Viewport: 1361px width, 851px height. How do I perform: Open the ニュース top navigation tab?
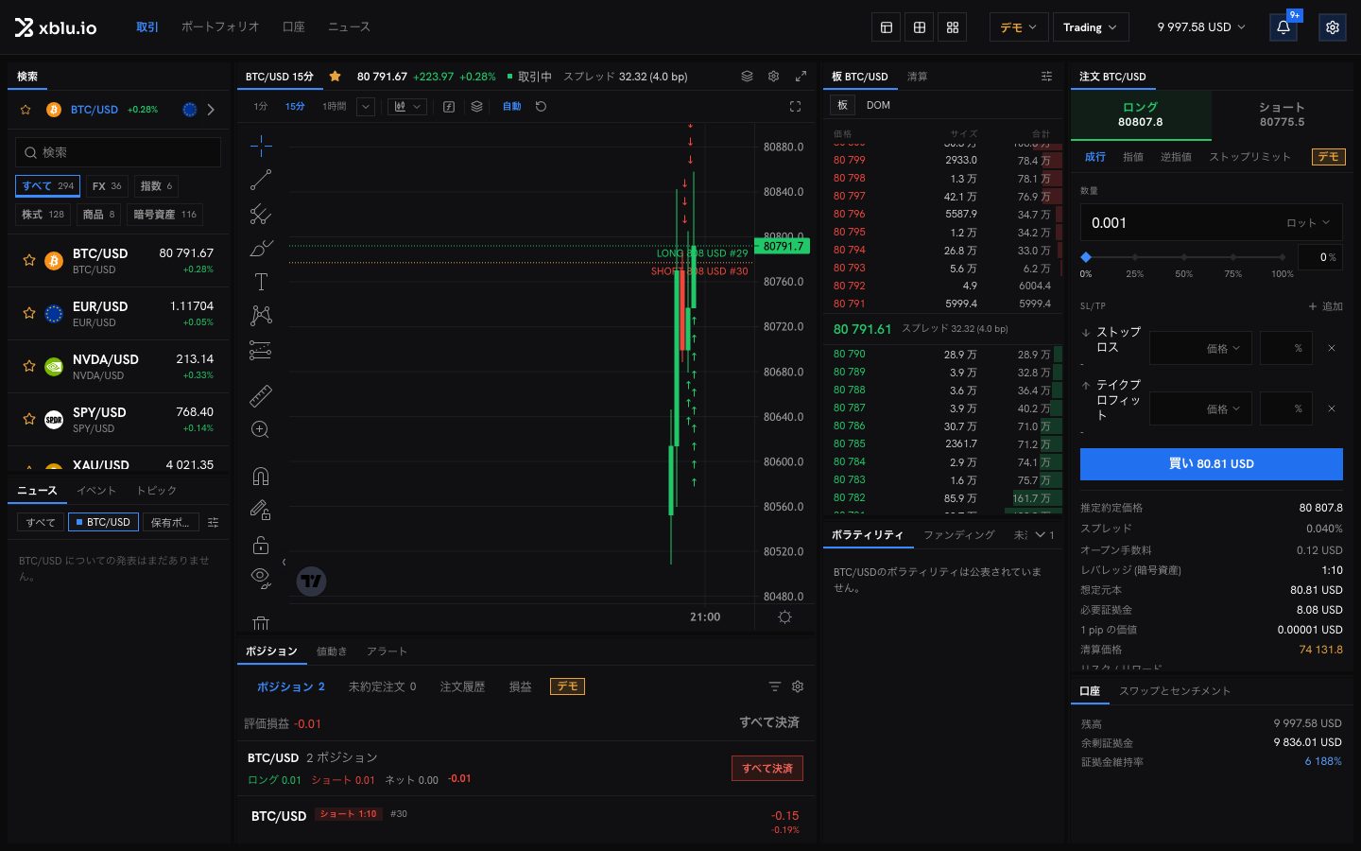tap(349, 27)
